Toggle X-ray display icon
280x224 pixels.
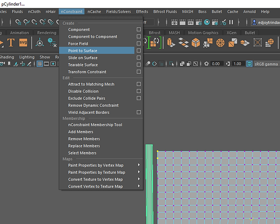(182, 64)
